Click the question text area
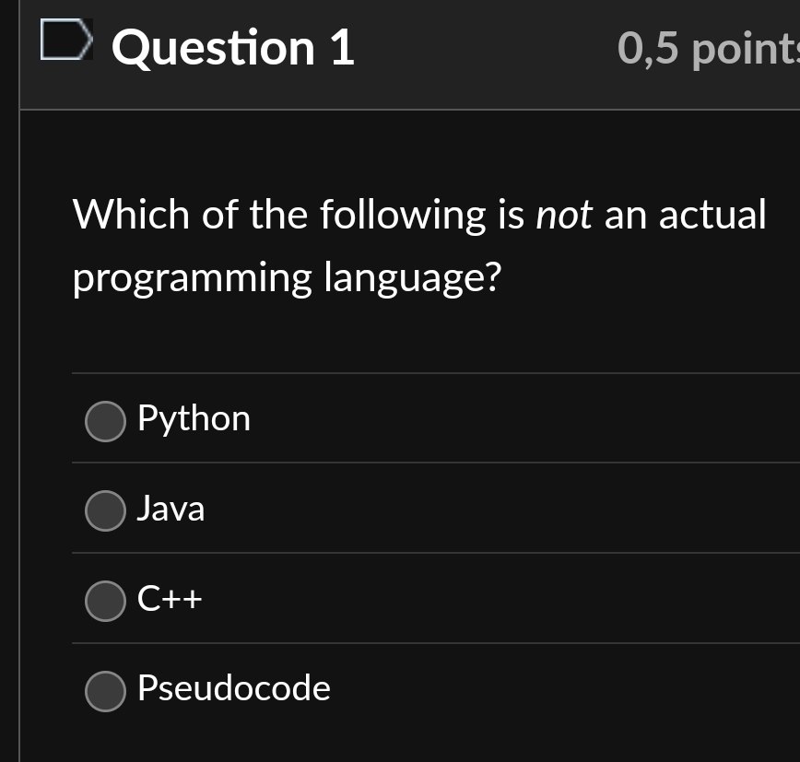Image resolution: width=800 pixels, height=762 pixels. point(419,246)
